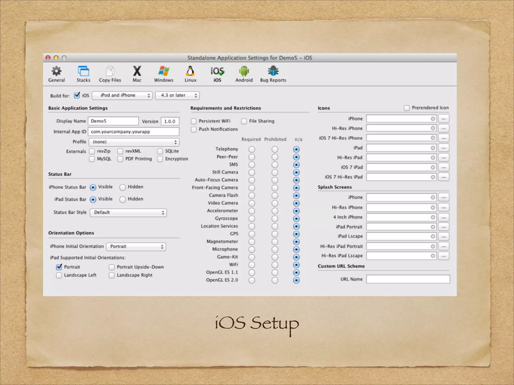514x385 pixels.
Task: Uncheck the iOS Build for checkbox
Action: [77, 95]
